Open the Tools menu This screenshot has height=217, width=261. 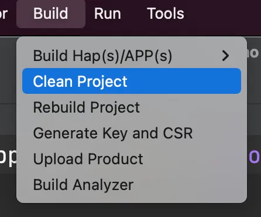[x=166, y=13]
